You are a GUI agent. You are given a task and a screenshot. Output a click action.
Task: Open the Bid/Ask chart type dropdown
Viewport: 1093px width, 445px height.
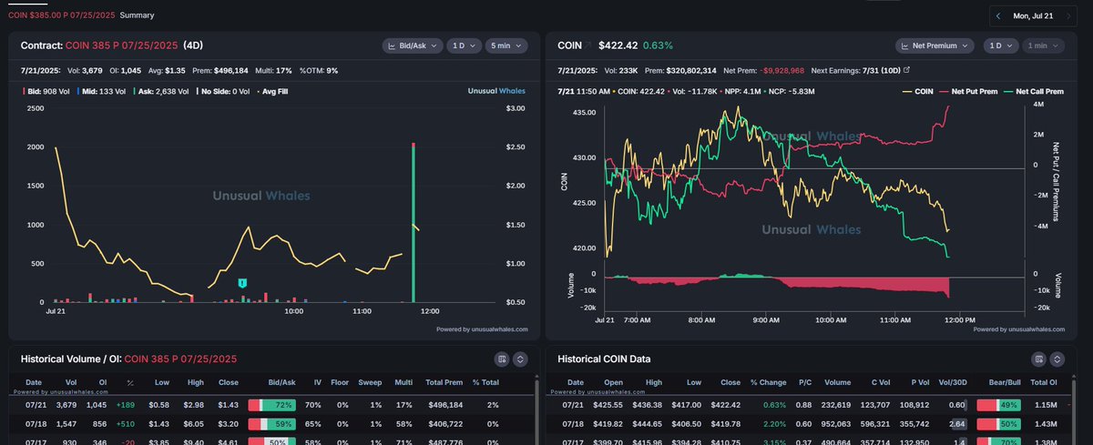(413, 45)
